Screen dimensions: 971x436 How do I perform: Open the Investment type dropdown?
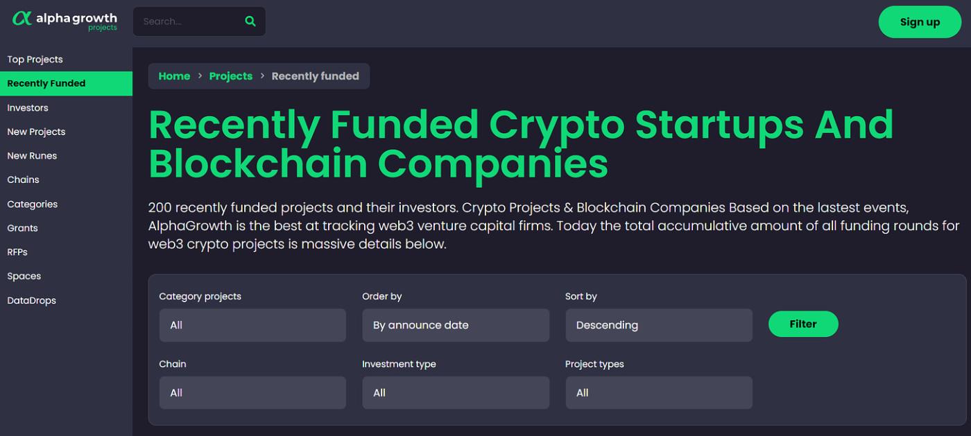pos(456,393)
